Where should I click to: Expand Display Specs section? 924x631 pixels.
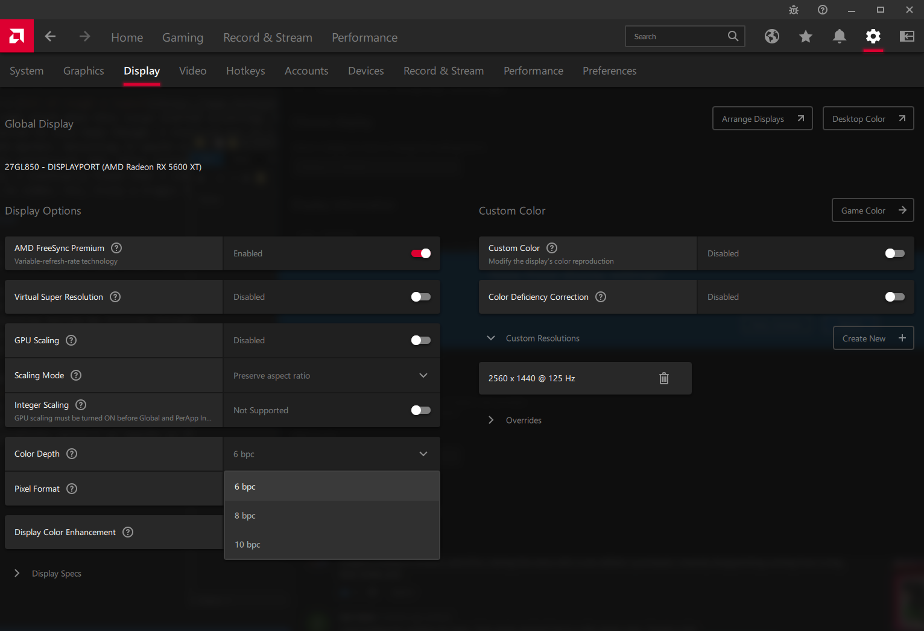(x=17, y=573)
